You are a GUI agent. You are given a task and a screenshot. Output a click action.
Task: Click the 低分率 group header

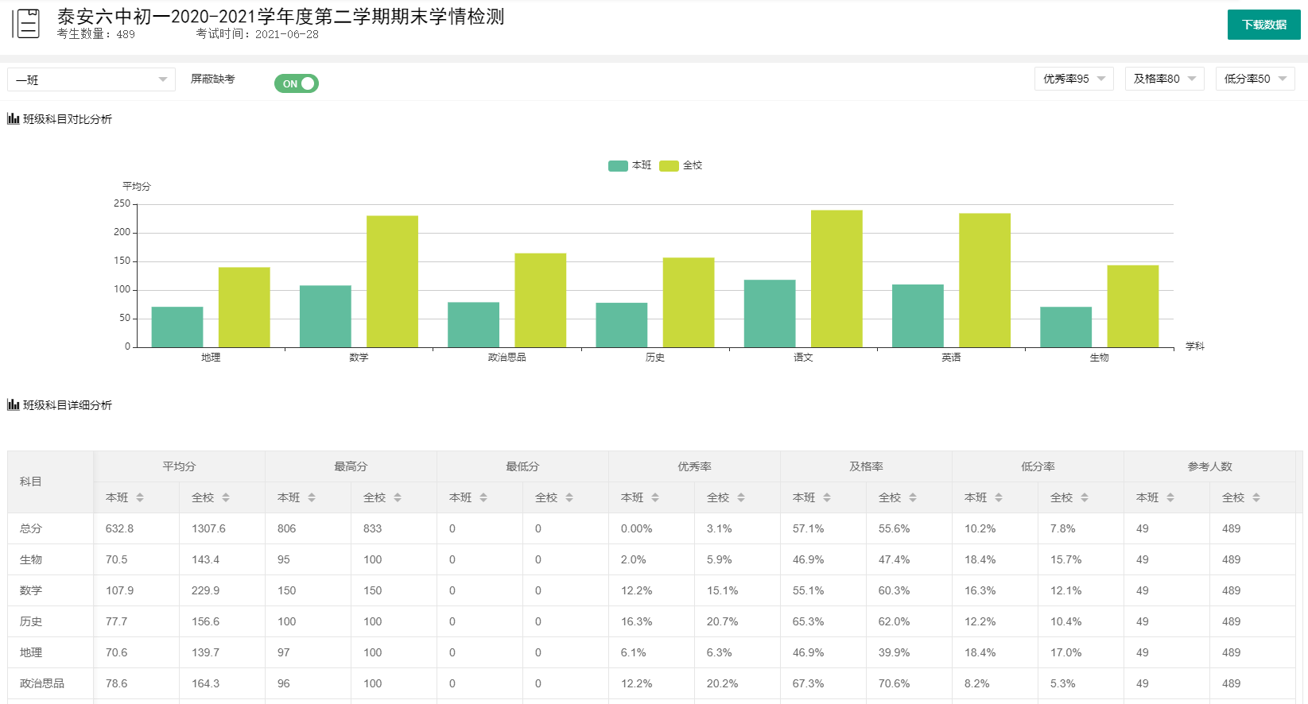(x=1038, y=466)
